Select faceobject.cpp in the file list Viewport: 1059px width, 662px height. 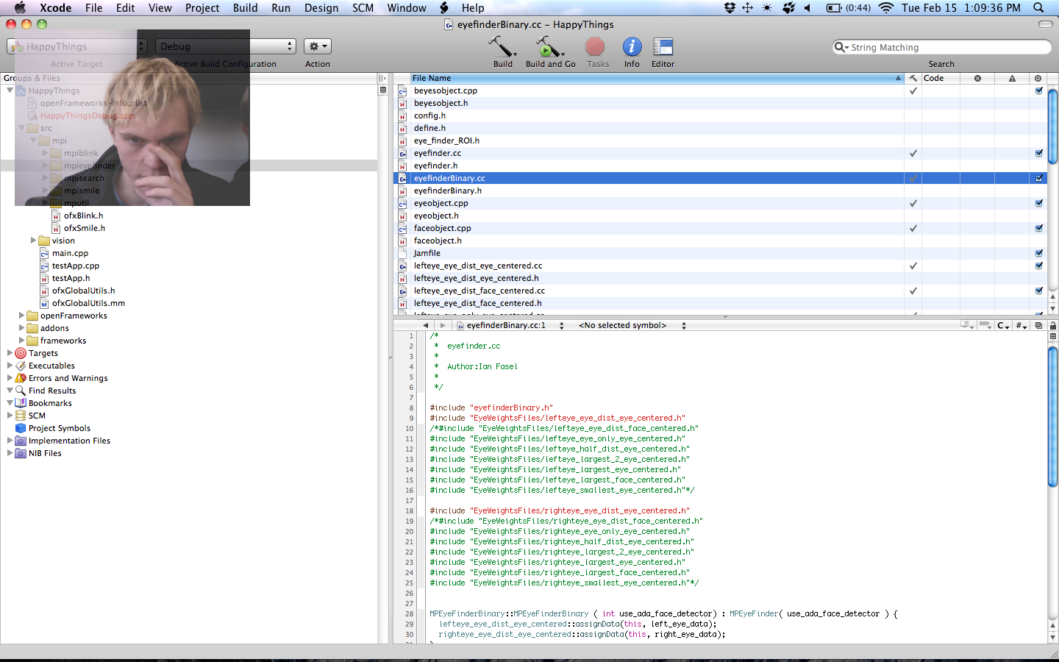[x=442, y=228]
